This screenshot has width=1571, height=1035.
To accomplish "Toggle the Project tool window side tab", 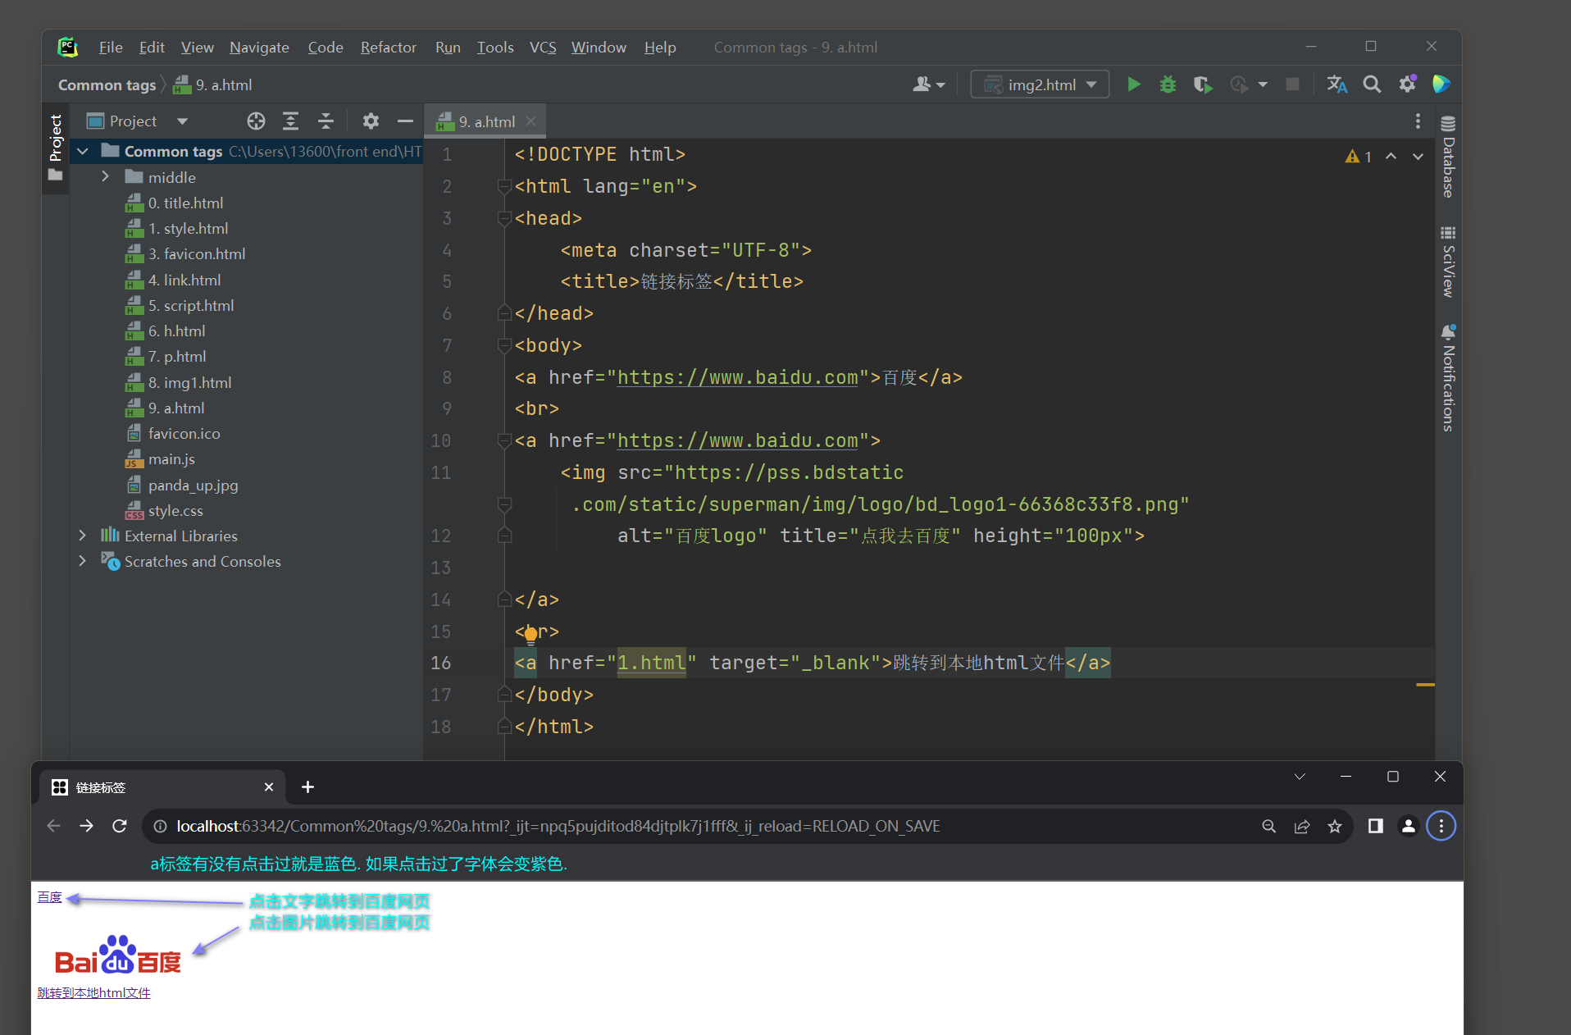I will tap(55, 148).
